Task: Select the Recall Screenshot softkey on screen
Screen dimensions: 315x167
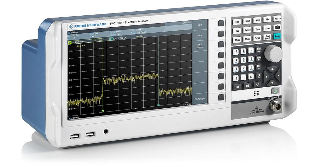Action: pyautogui.click(x=200, y=47)
